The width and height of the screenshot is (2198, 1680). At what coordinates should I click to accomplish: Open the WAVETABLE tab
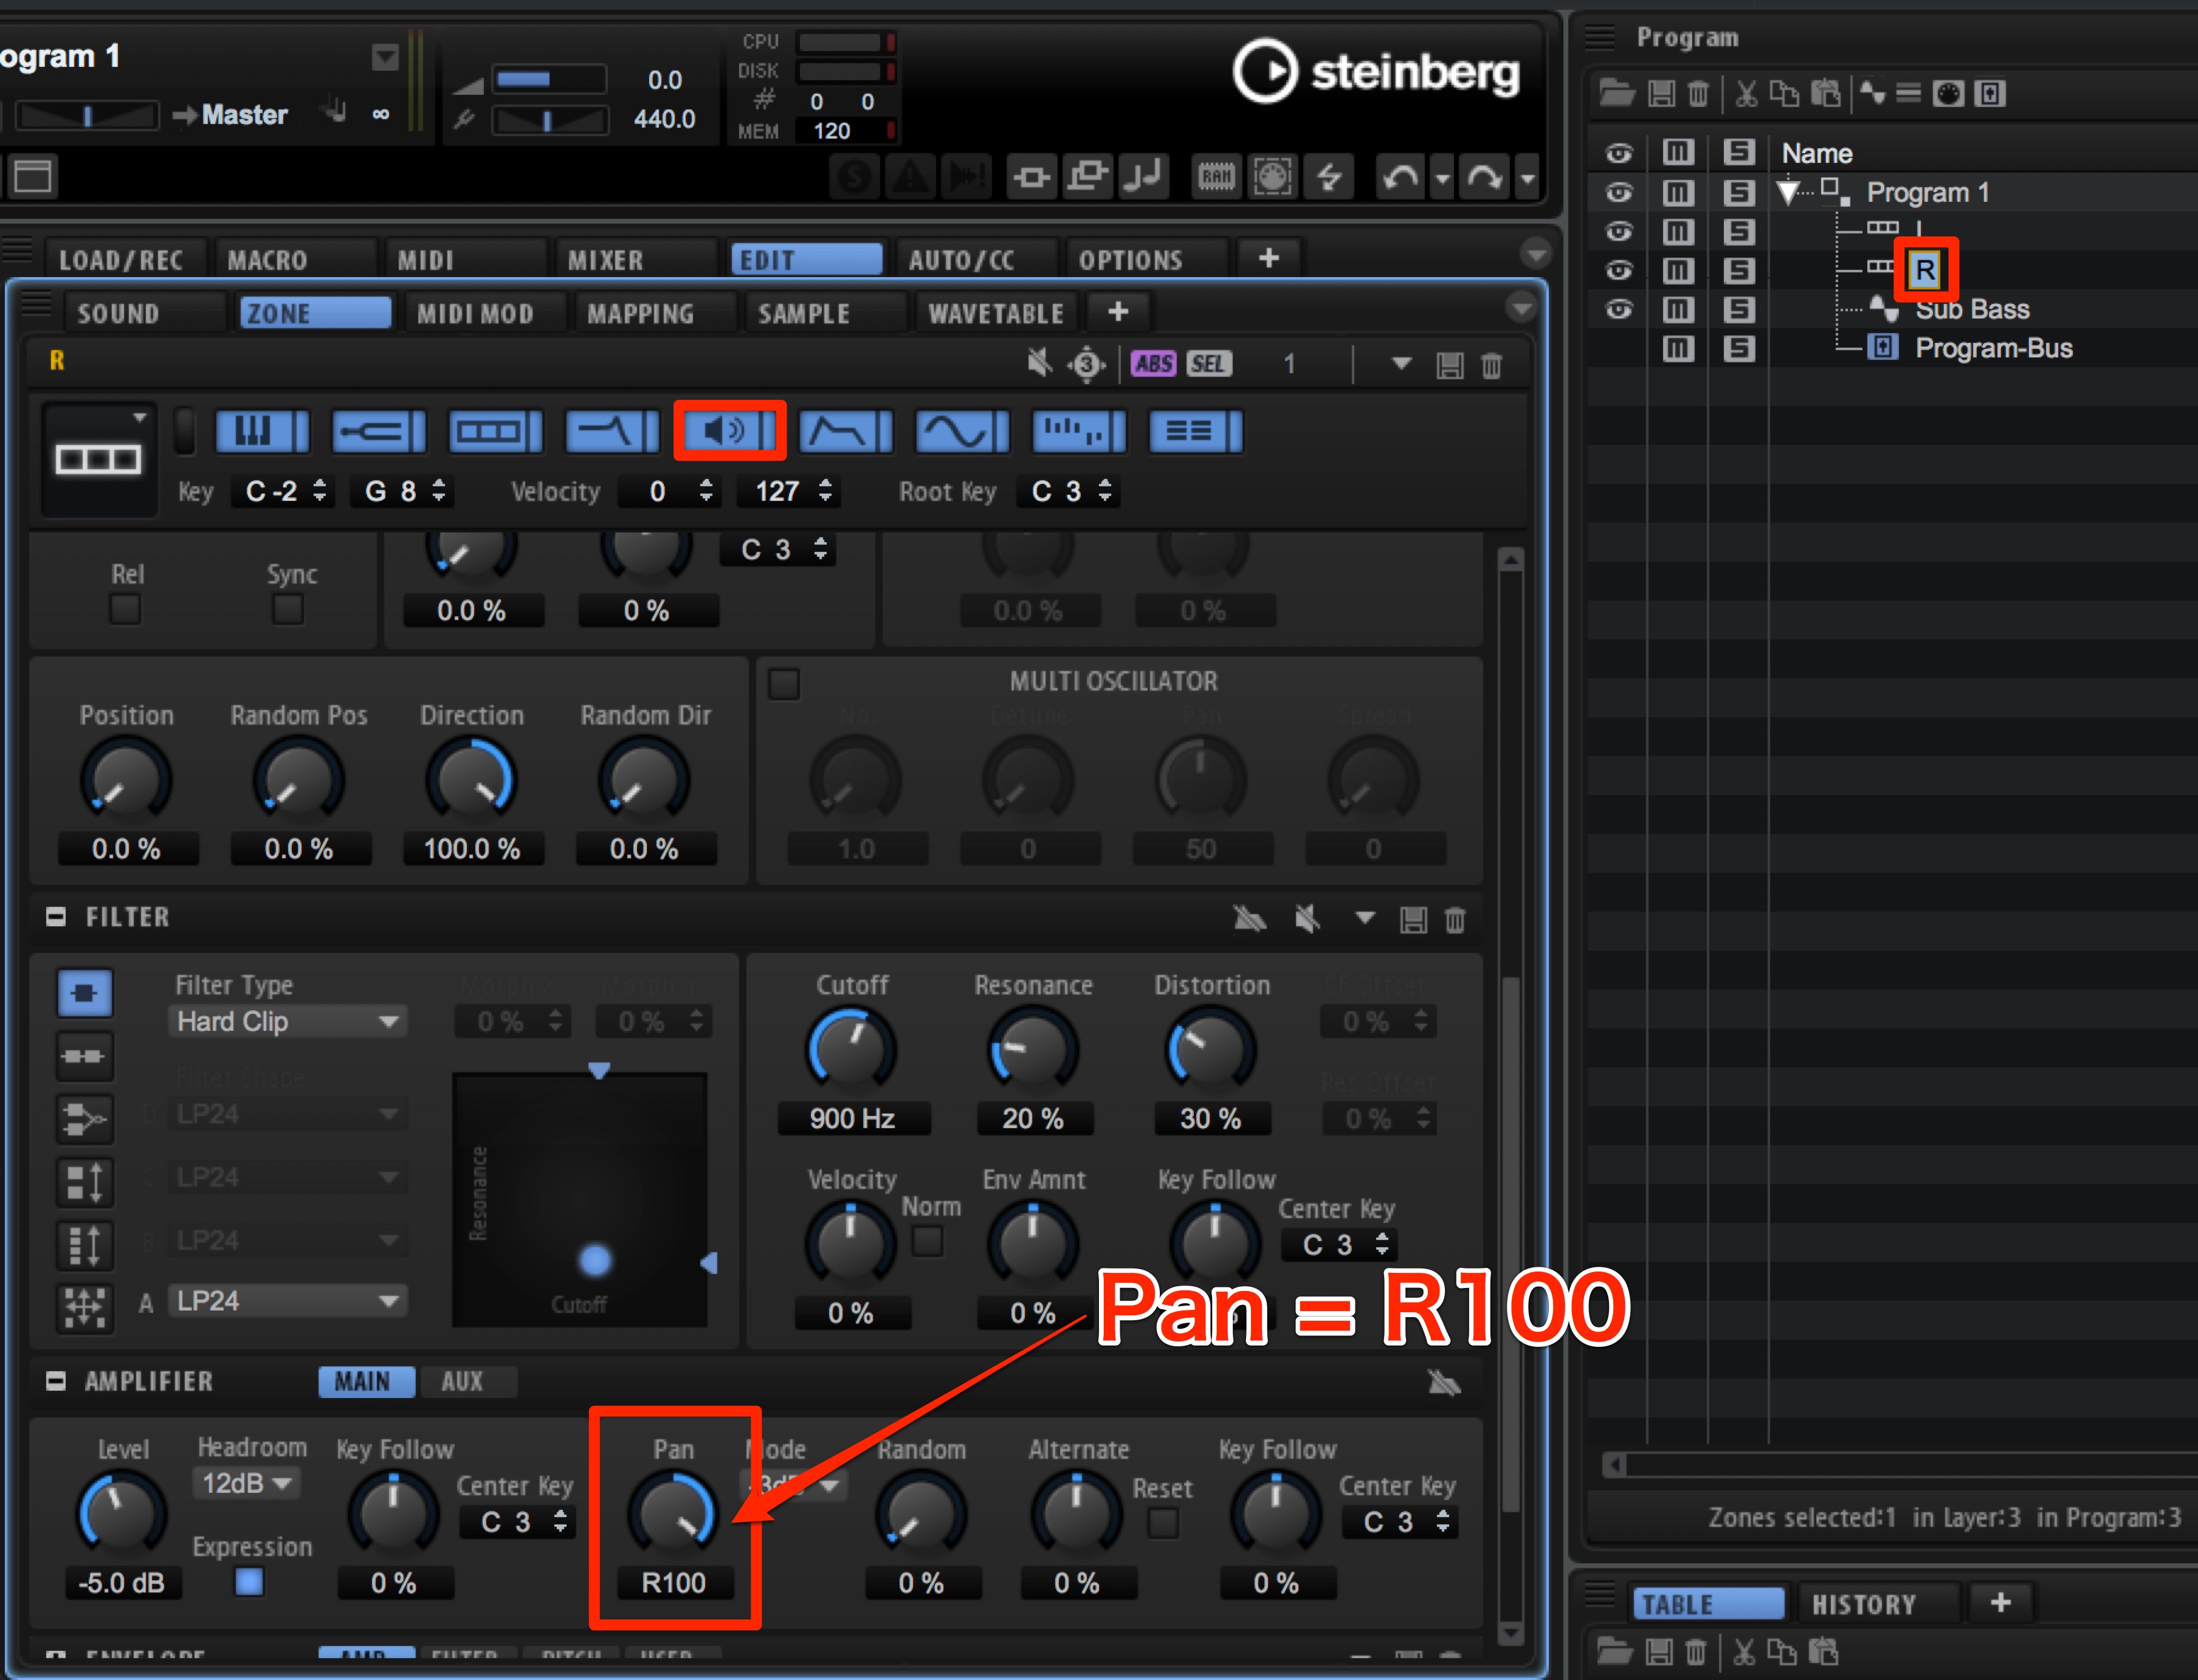(x=995, y=313)
